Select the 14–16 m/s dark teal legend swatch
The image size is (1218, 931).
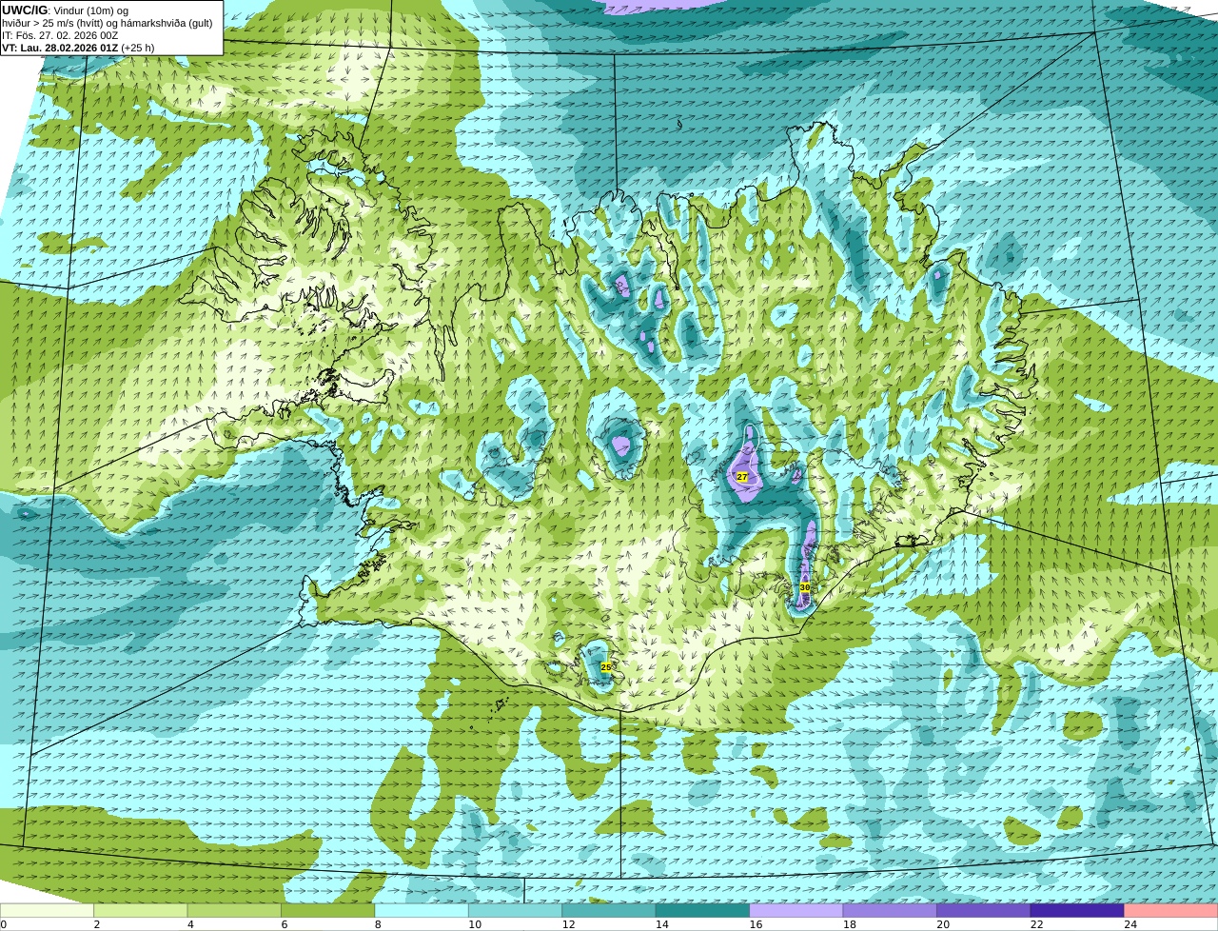pos(703,910)
